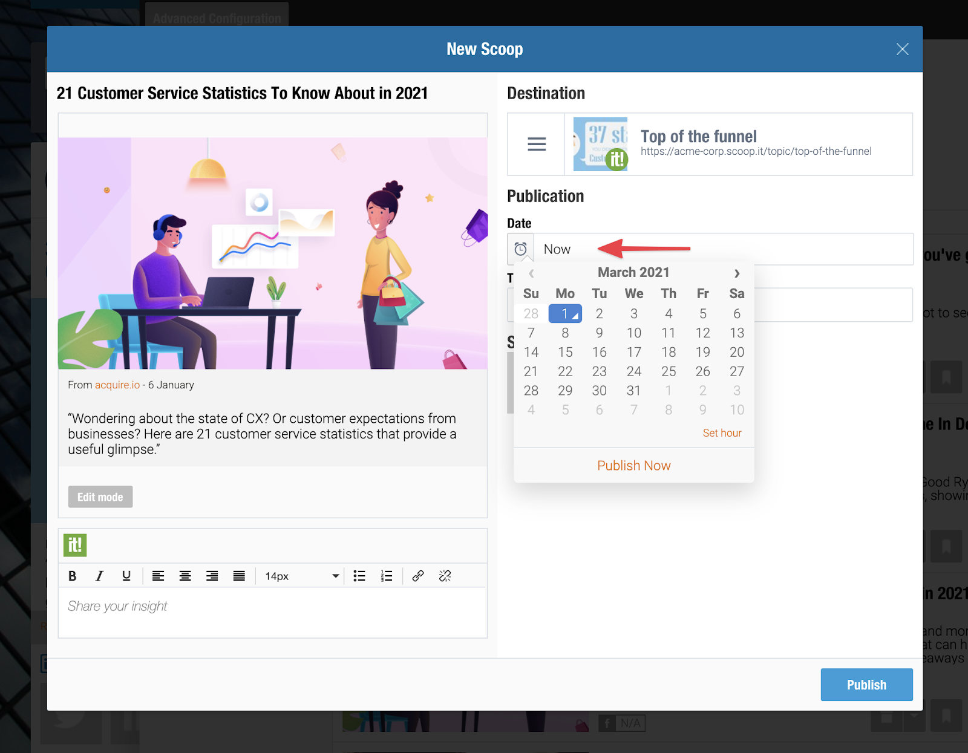Select March 8 in calendar

click(565, 333)
